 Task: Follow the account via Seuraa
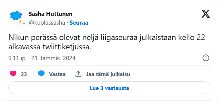coord(79,23)
